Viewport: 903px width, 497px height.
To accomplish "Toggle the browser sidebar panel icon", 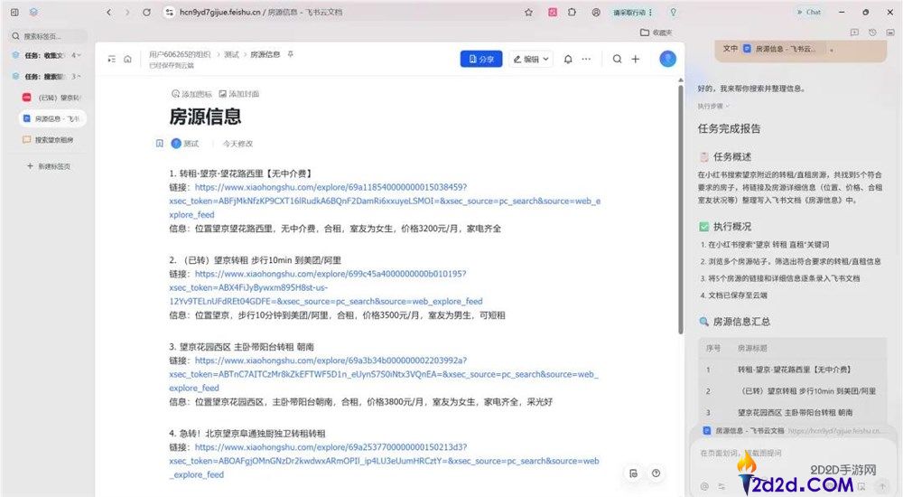I will 14,12.
